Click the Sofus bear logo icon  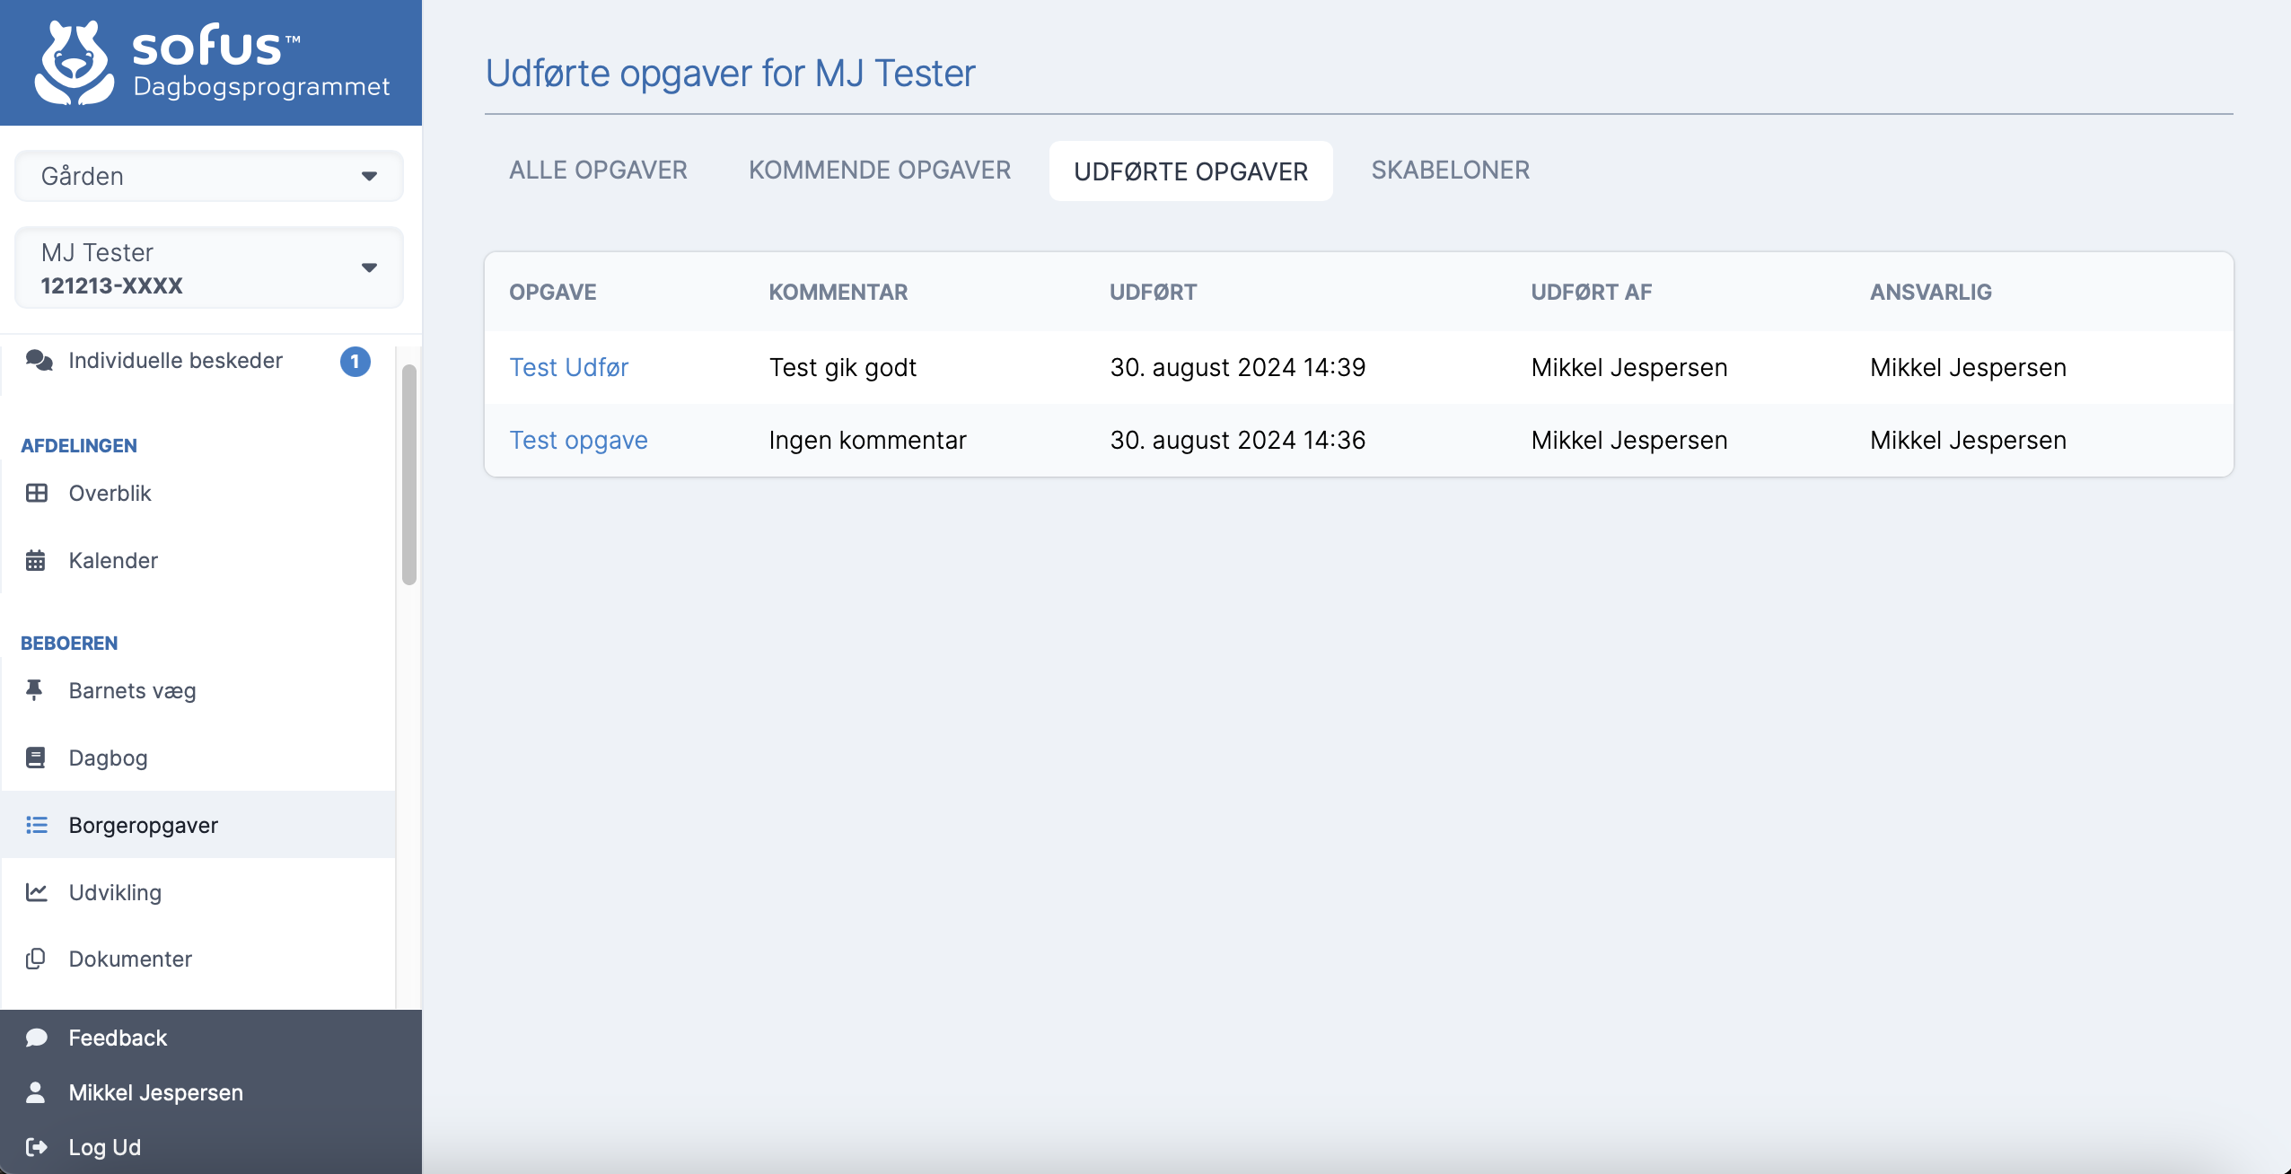pos(75,63)
